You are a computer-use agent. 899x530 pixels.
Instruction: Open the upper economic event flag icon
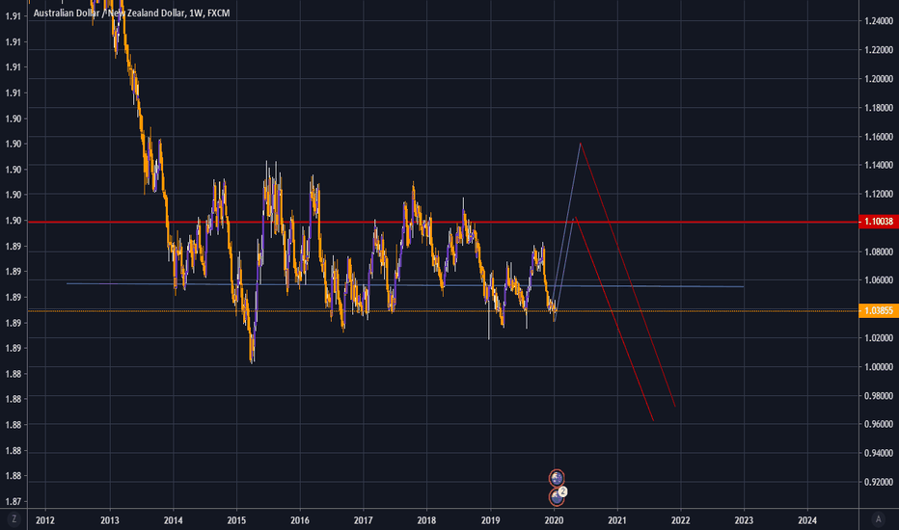pyautogui.click(x=557, y=478)
